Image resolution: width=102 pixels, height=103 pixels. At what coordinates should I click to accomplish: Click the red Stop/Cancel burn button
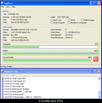tap(96, 59)
